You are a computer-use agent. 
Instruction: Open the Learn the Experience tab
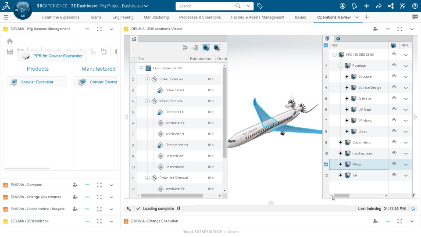click(x=61, y=17)
